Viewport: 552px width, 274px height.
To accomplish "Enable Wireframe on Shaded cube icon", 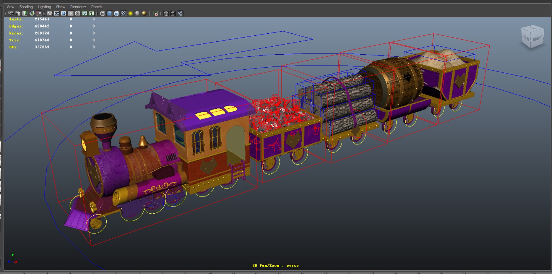I will (116, 14).
